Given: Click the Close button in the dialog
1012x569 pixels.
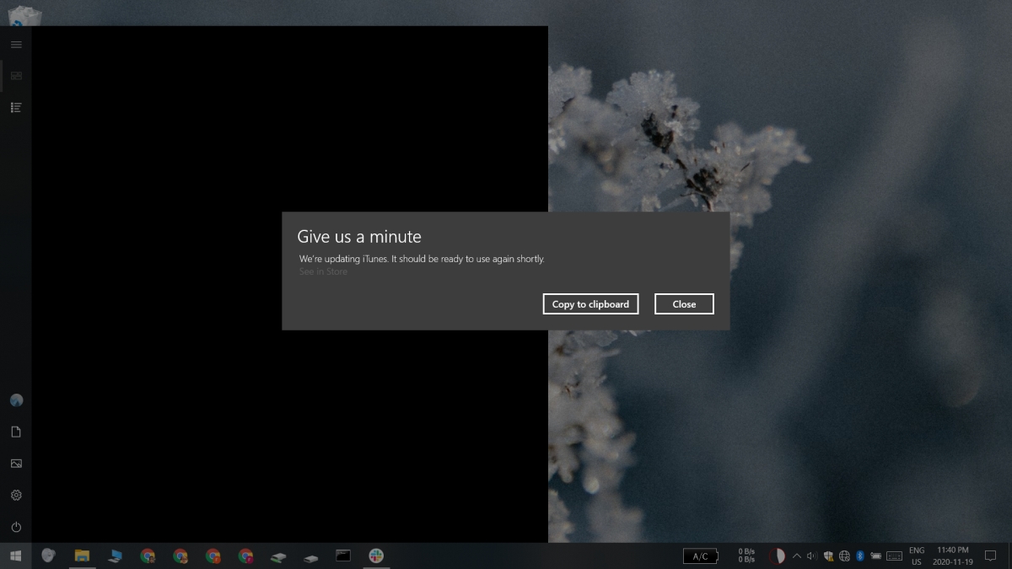Looking at the screenshot, I should 684,304.
